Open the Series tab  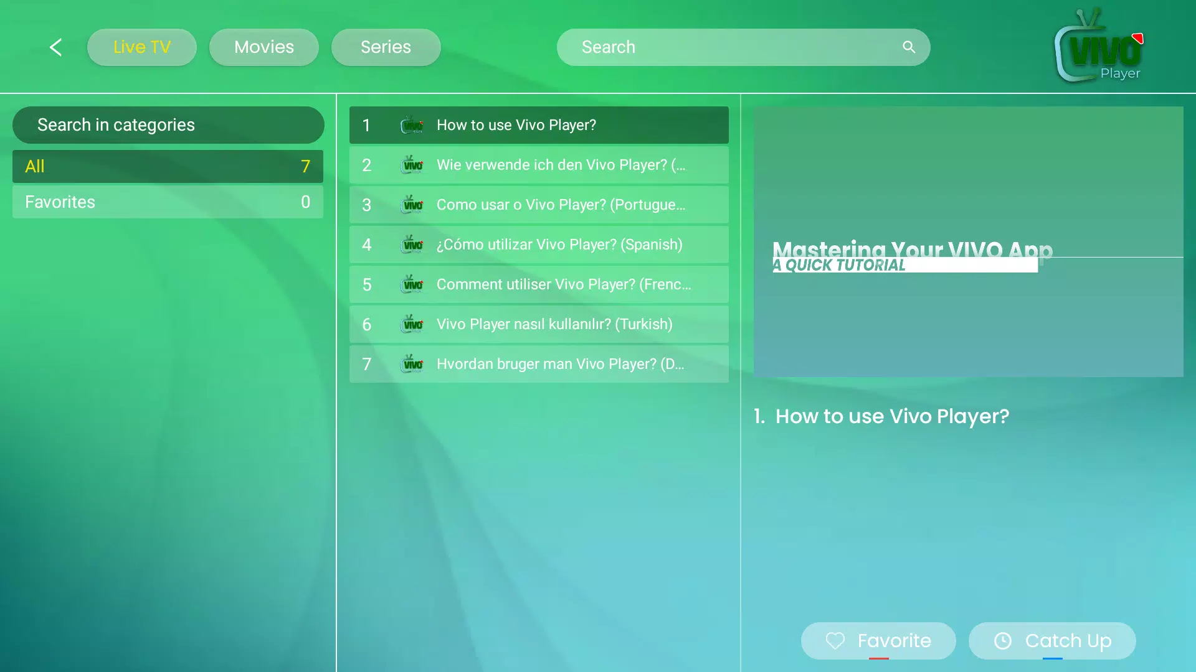[x=386, y=47]
